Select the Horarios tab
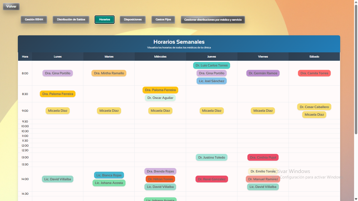The width and height of the screenshot is (358, 201). point(104,19)
